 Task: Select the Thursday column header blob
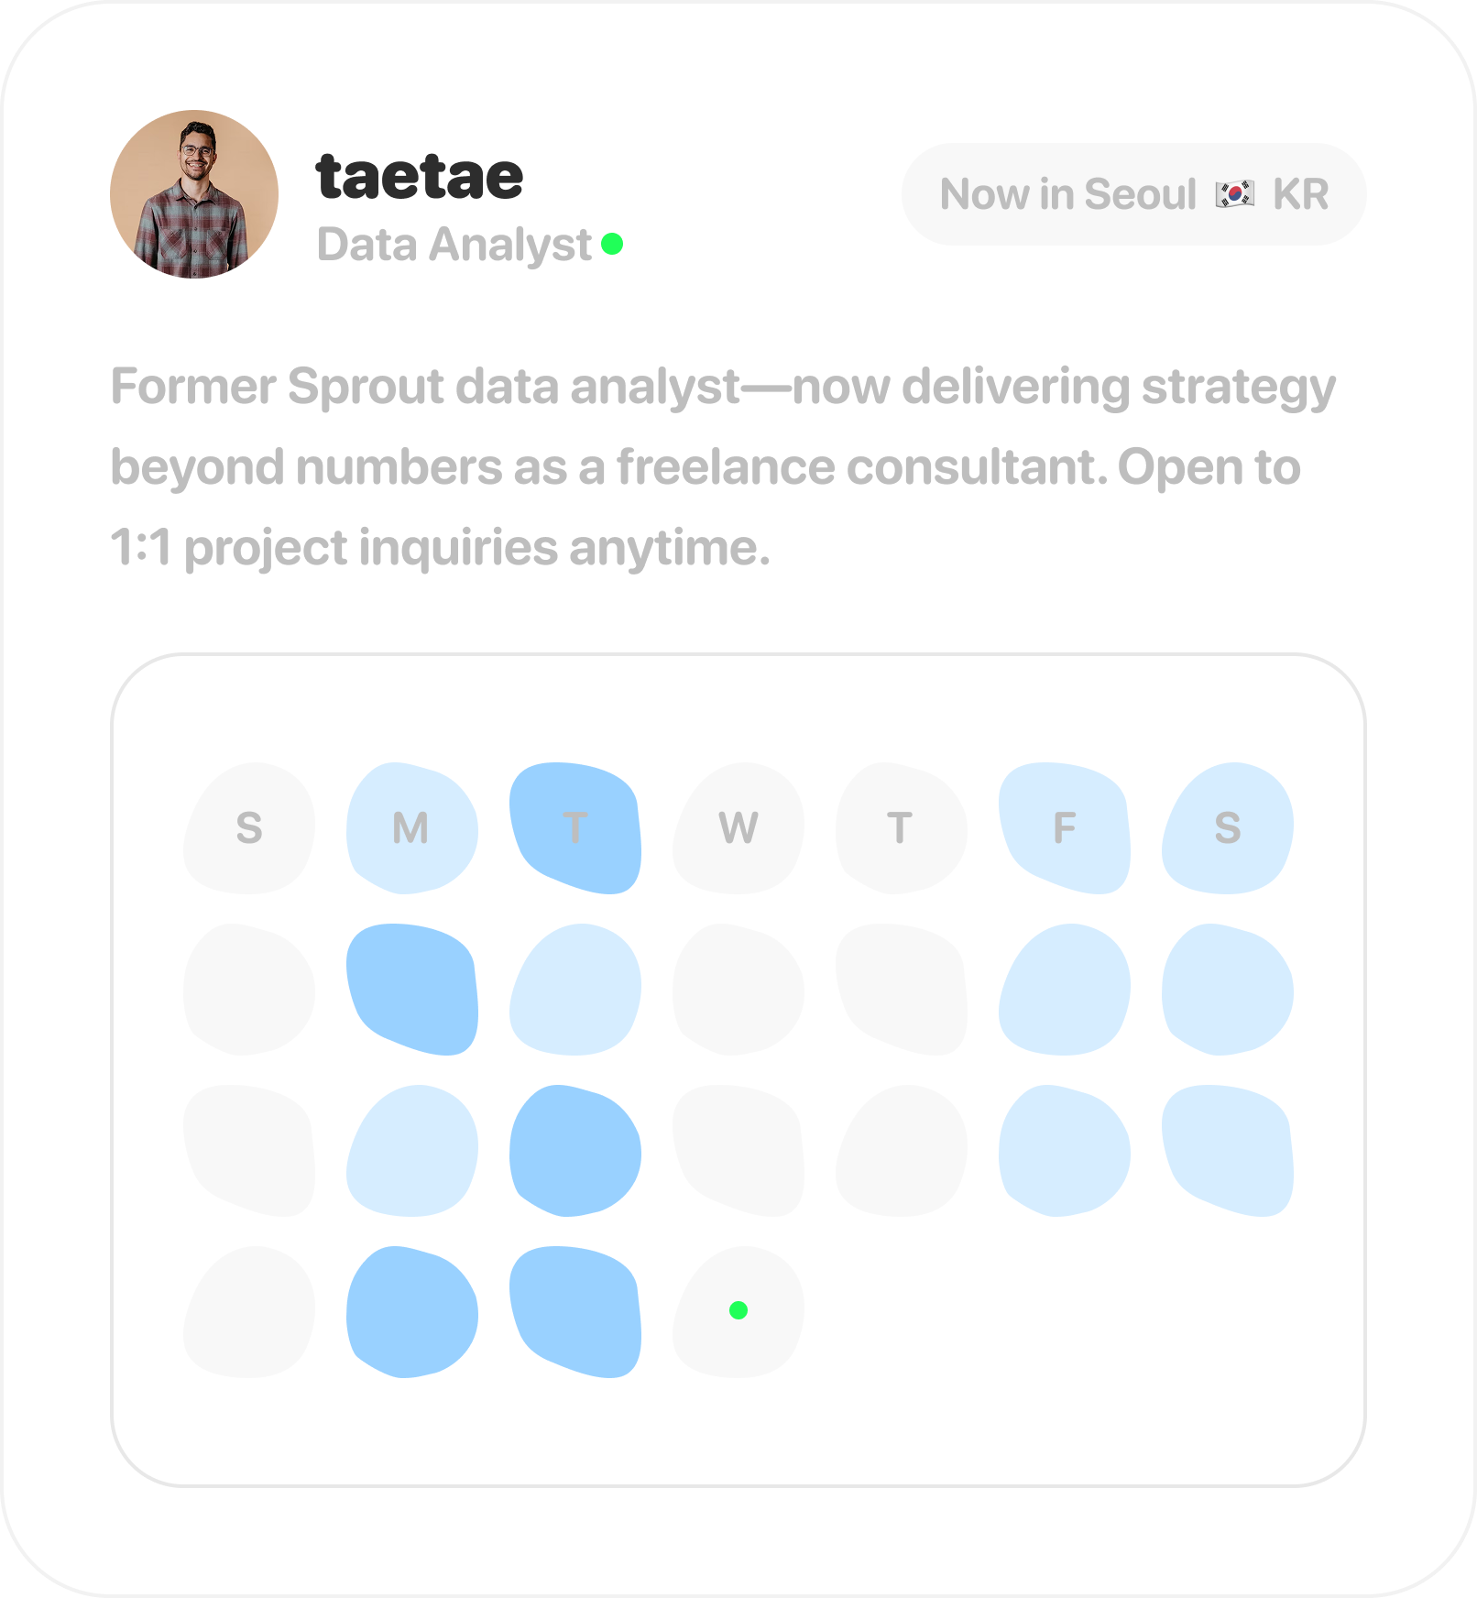click(x=902, y=828)
